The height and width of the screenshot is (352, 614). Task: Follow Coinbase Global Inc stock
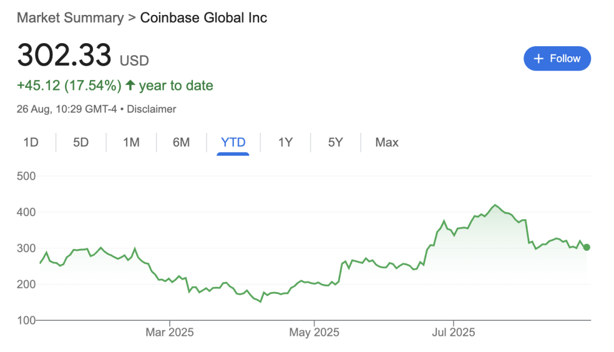pyautogui.click(x=557, y=59)
